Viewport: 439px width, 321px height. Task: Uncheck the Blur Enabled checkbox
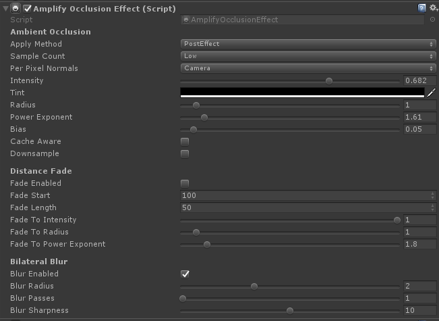point(185,274)
